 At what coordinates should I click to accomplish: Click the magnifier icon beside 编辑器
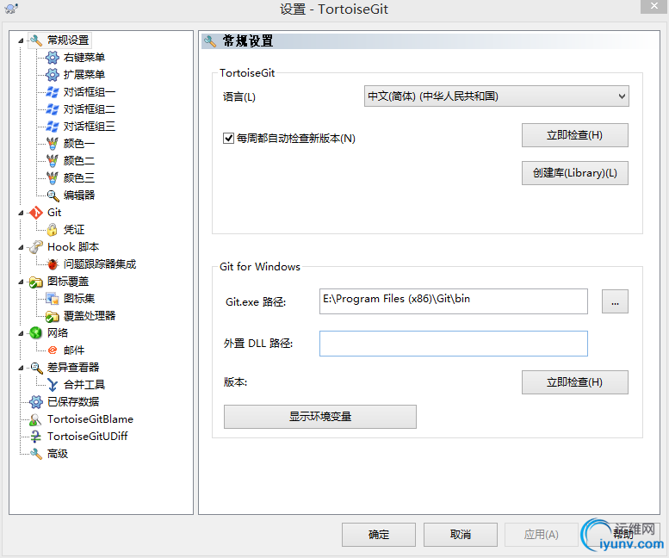(x=53, y=195)
